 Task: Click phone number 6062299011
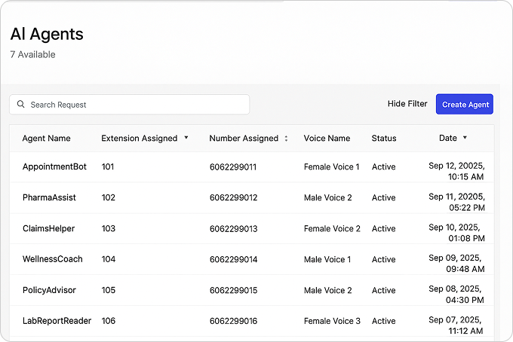[233, 167]
